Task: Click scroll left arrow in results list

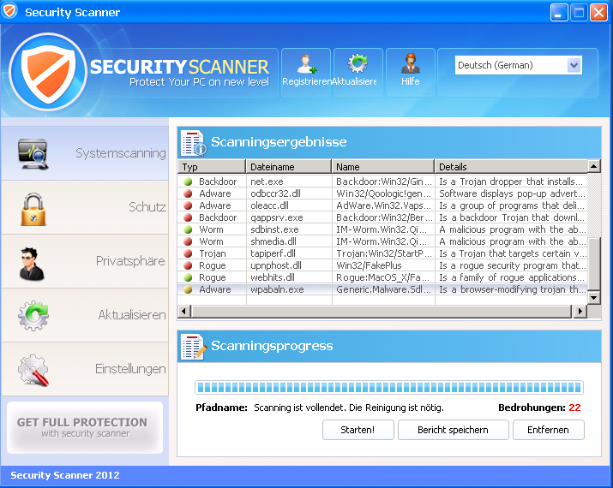Action: click(x=184, y=311)
